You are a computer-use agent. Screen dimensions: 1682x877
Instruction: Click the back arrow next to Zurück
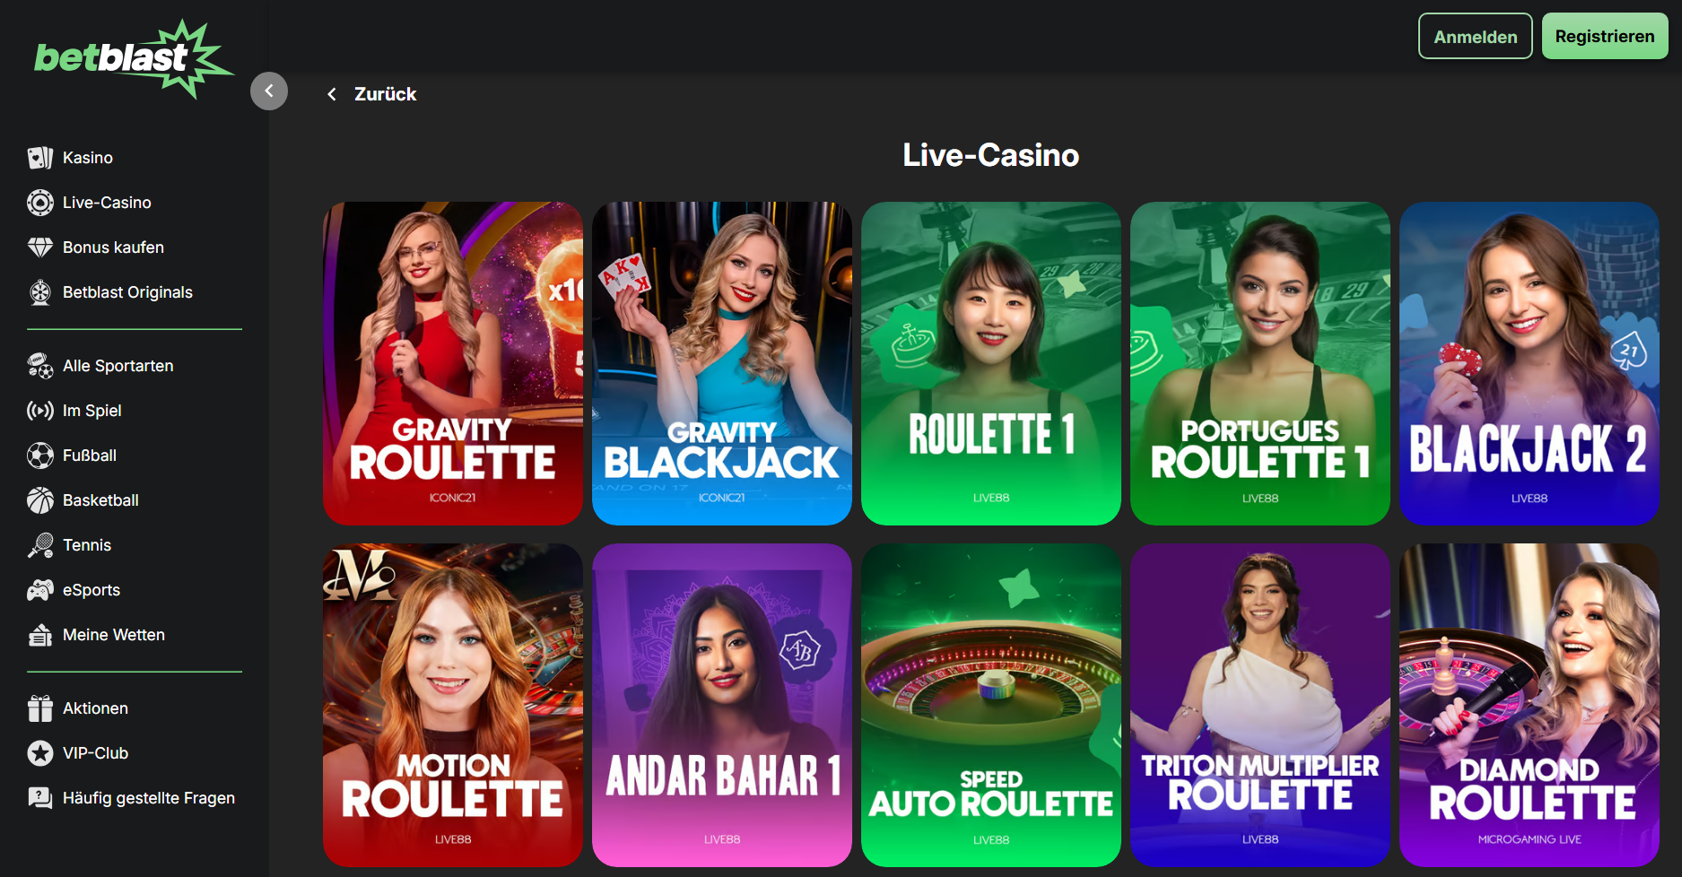click(331, 93)
